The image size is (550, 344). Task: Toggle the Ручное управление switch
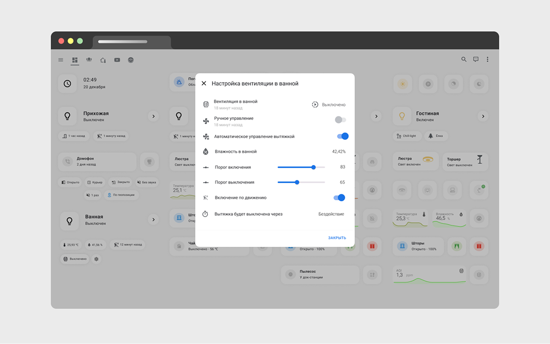coord(340,119)
